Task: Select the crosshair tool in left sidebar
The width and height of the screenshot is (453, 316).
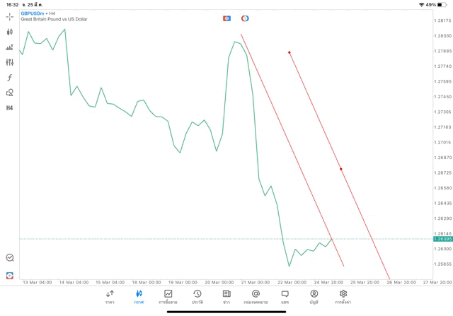Action: tap(9, 17)
